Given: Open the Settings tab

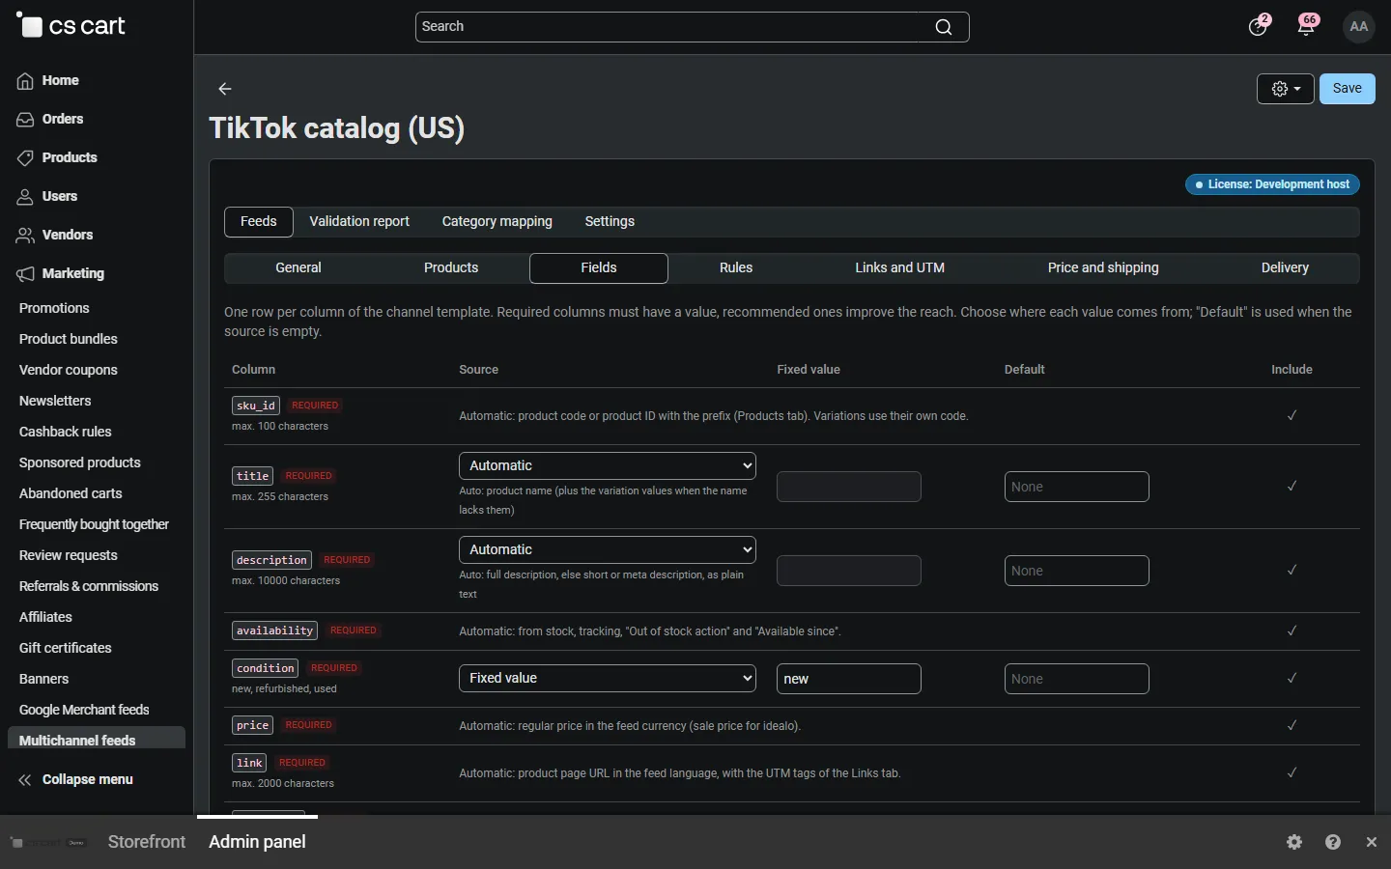Looking at the screenshot, I should pos(610,221).
